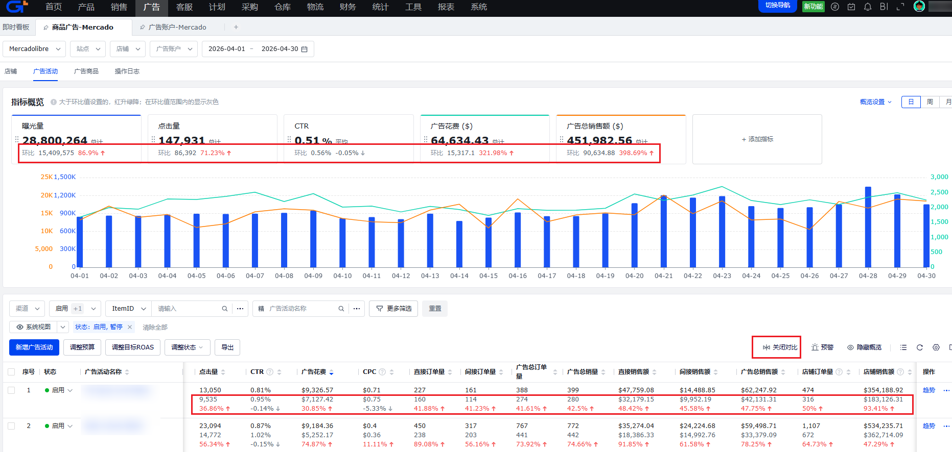Open table settings gear icon
This screenshot has height=452, width=952.
coord(936,347)
